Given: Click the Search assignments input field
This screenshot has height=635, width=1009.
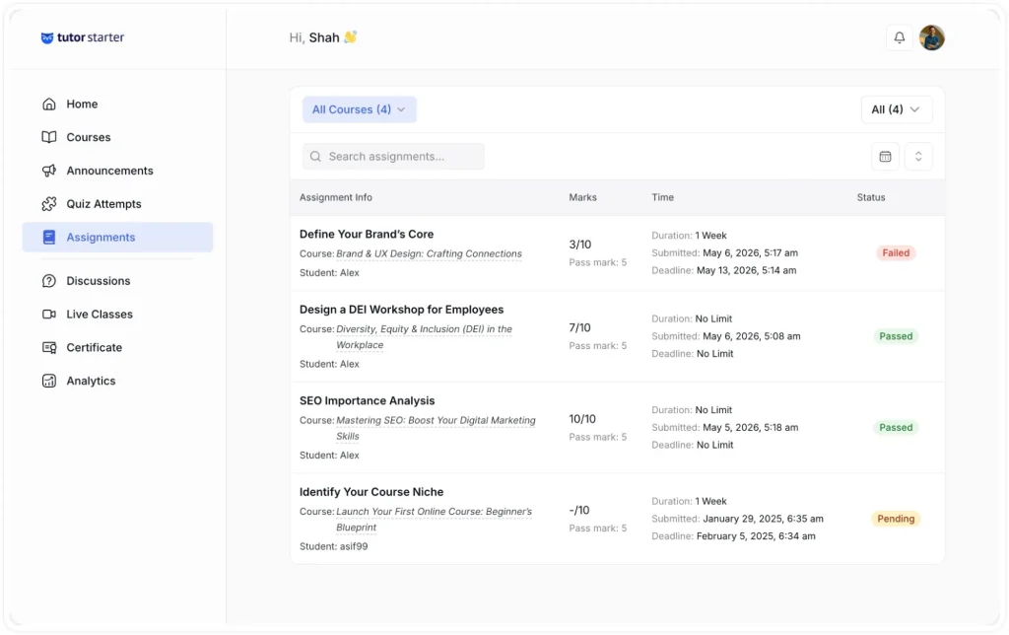Looking at the screenshot, I should point(393,157).
